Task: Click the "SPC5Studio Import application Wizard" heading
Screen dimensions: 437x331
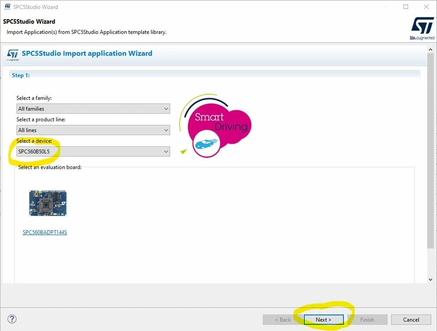Action: [x=87, y=53]
